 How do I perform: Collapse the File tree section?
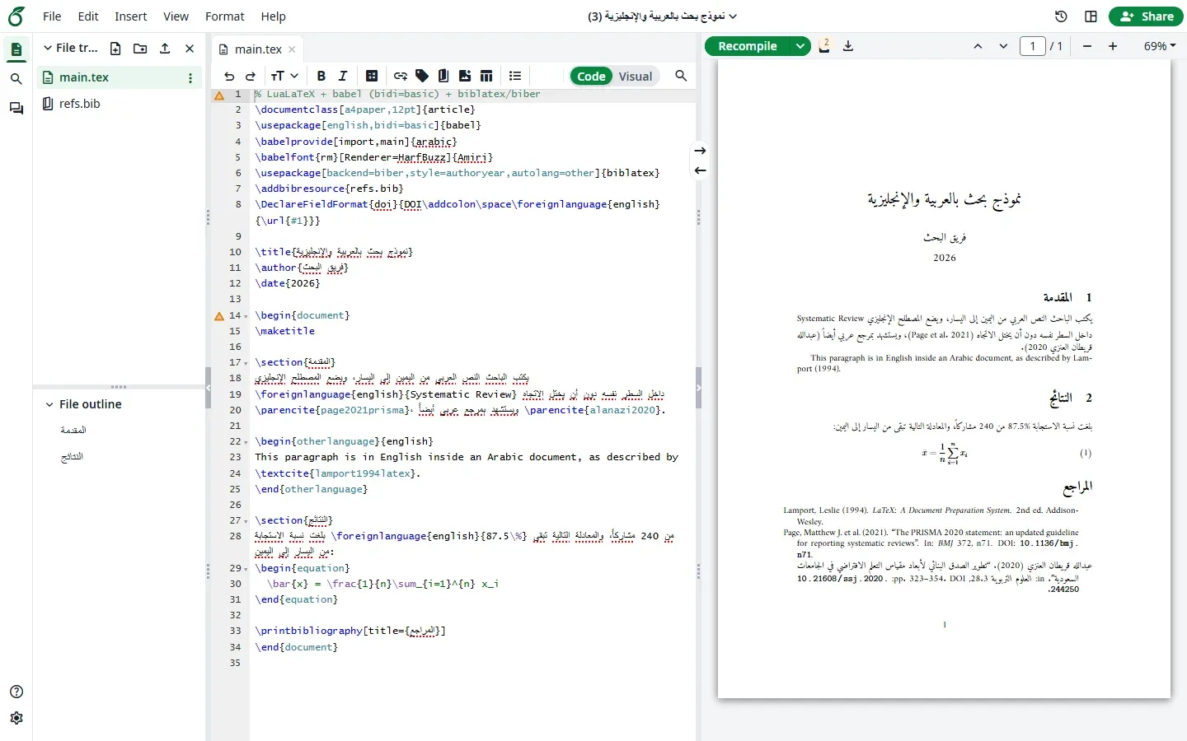(48, 49)
